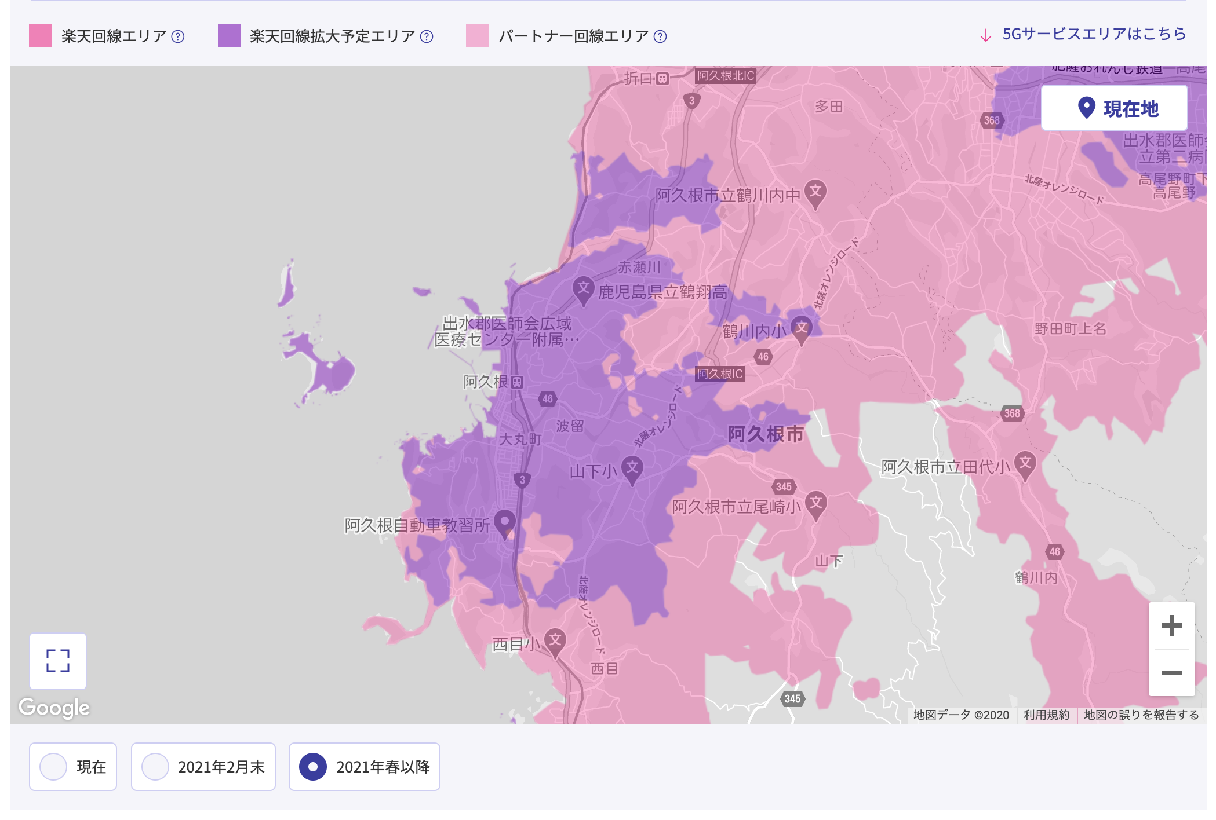The width and height of the screenshot is (1216, 820).
Task: Click school marker for 阿久根市立鶴川内中
Action: (x=815, y=193)
